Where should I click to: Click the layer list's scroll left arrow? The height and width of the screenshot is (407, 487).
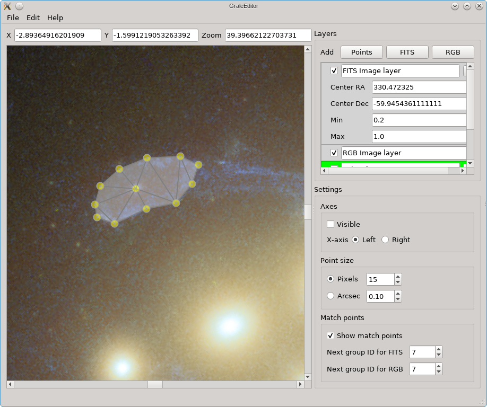coord(325,171)
